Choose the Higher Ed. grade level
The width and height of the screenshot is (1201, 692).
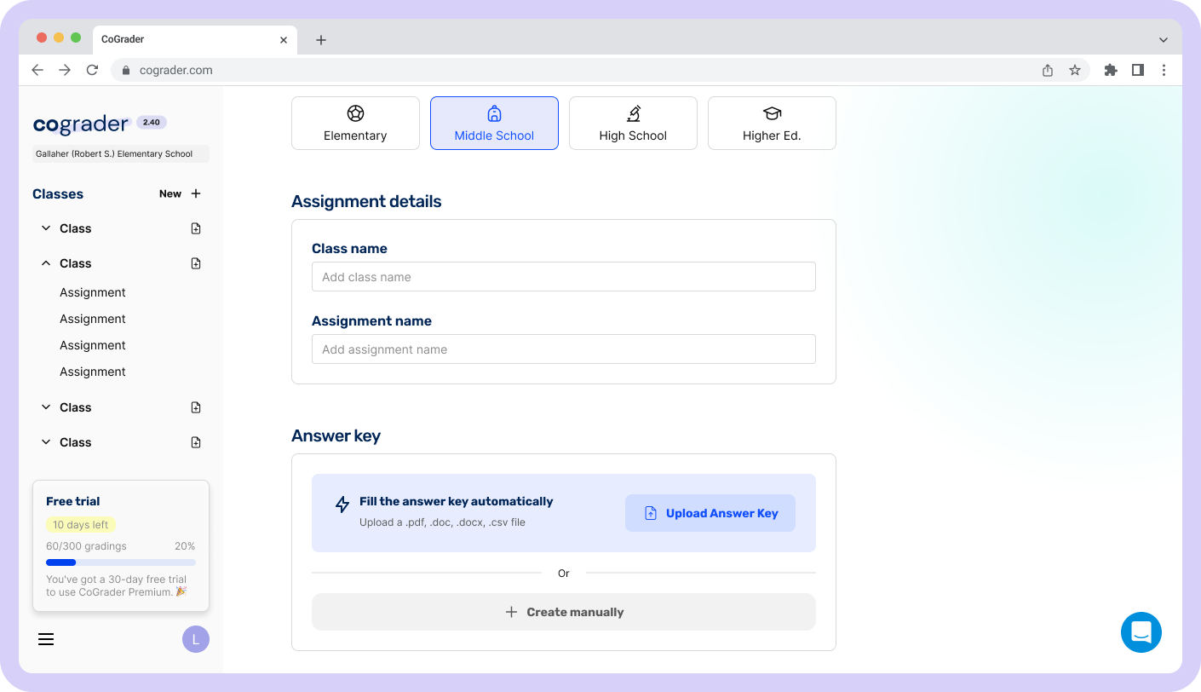coord(772,124)
